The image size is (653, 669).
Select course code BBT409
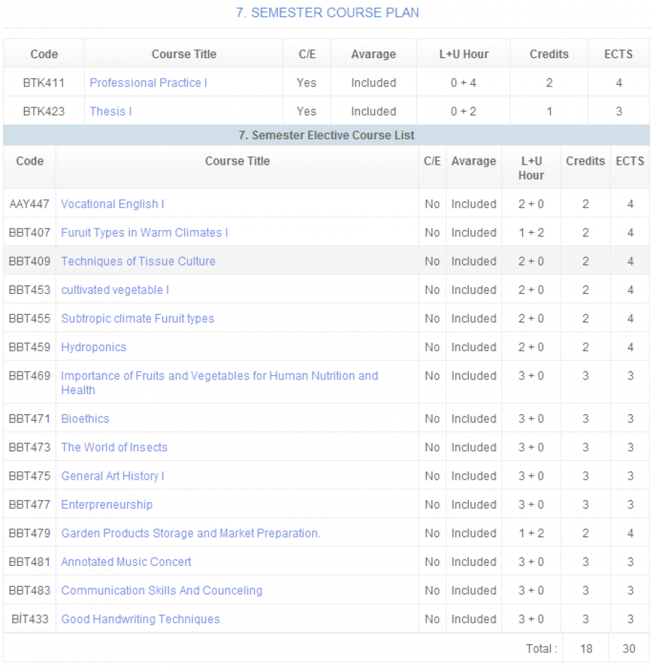tap(30, 261)
